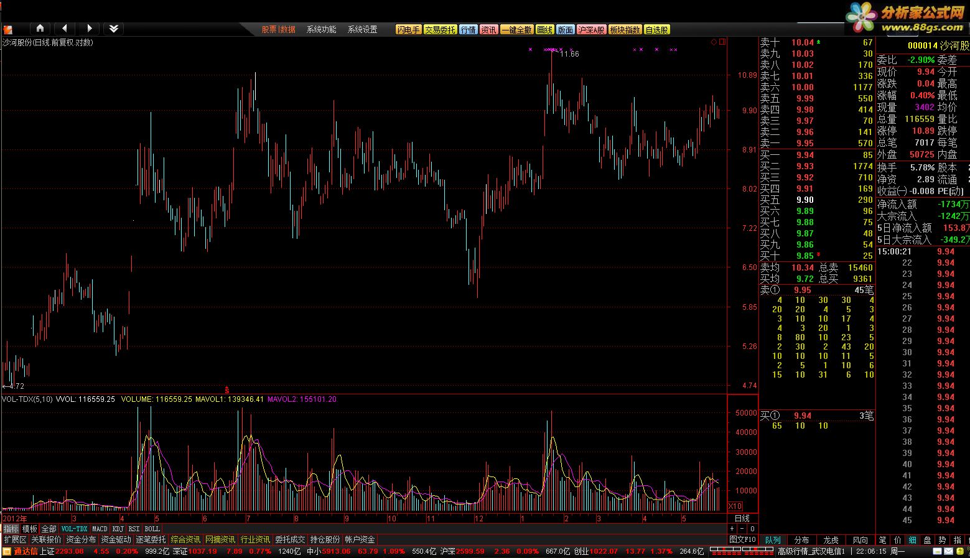This screenshot has width=970, height=558.
Task: Select the 全部 indicator tab
Action: point(49,529)
